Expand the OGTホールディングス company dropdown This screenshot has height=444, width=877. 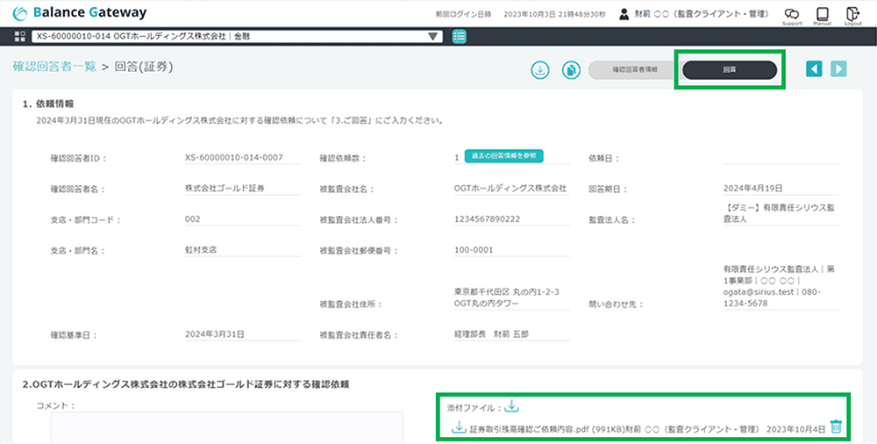click(x=433, y=37)
